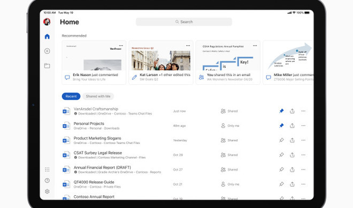Open more options on Kat Larson card
The width and height of the screenshot is (353, 208).
[188, 45]
